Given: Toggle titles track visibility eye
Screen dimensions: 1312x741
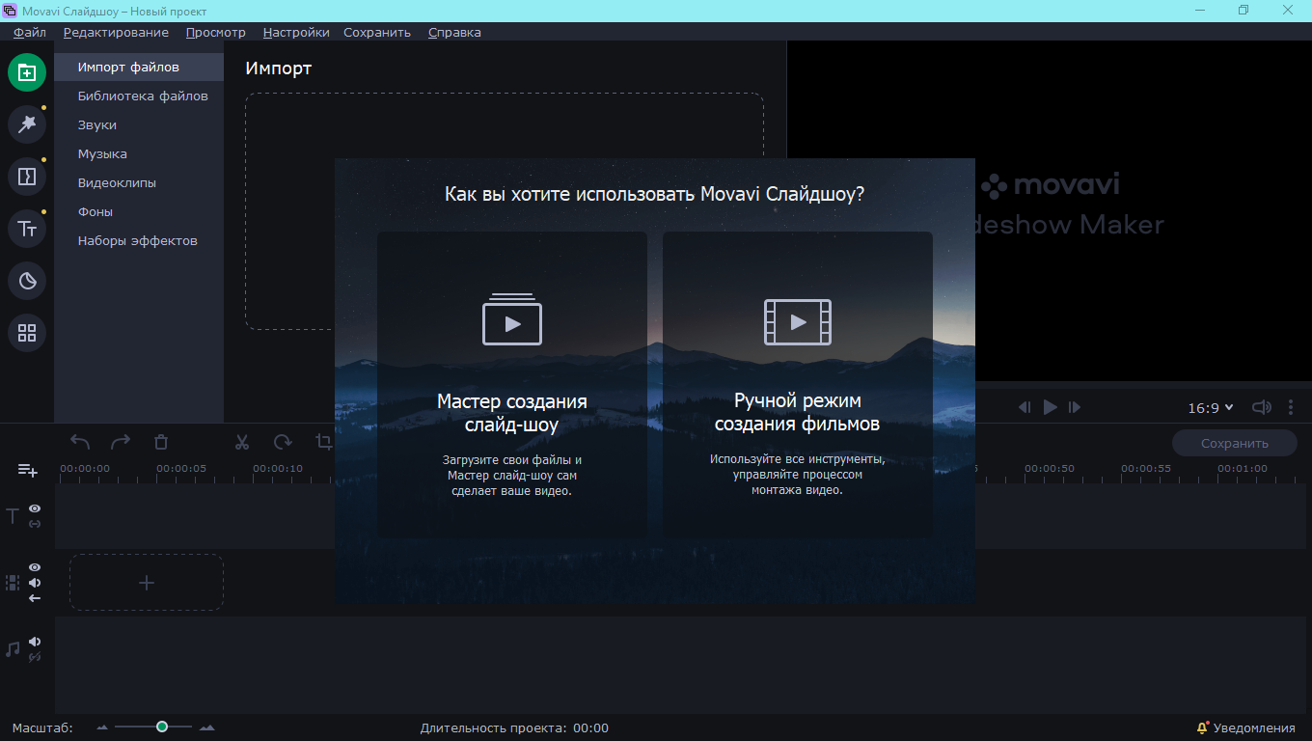Looking at the screenshot, I should tap(35, 508).
